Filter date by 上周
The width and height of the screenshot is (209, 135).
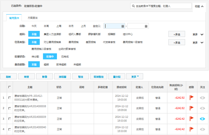click(59, 26)
